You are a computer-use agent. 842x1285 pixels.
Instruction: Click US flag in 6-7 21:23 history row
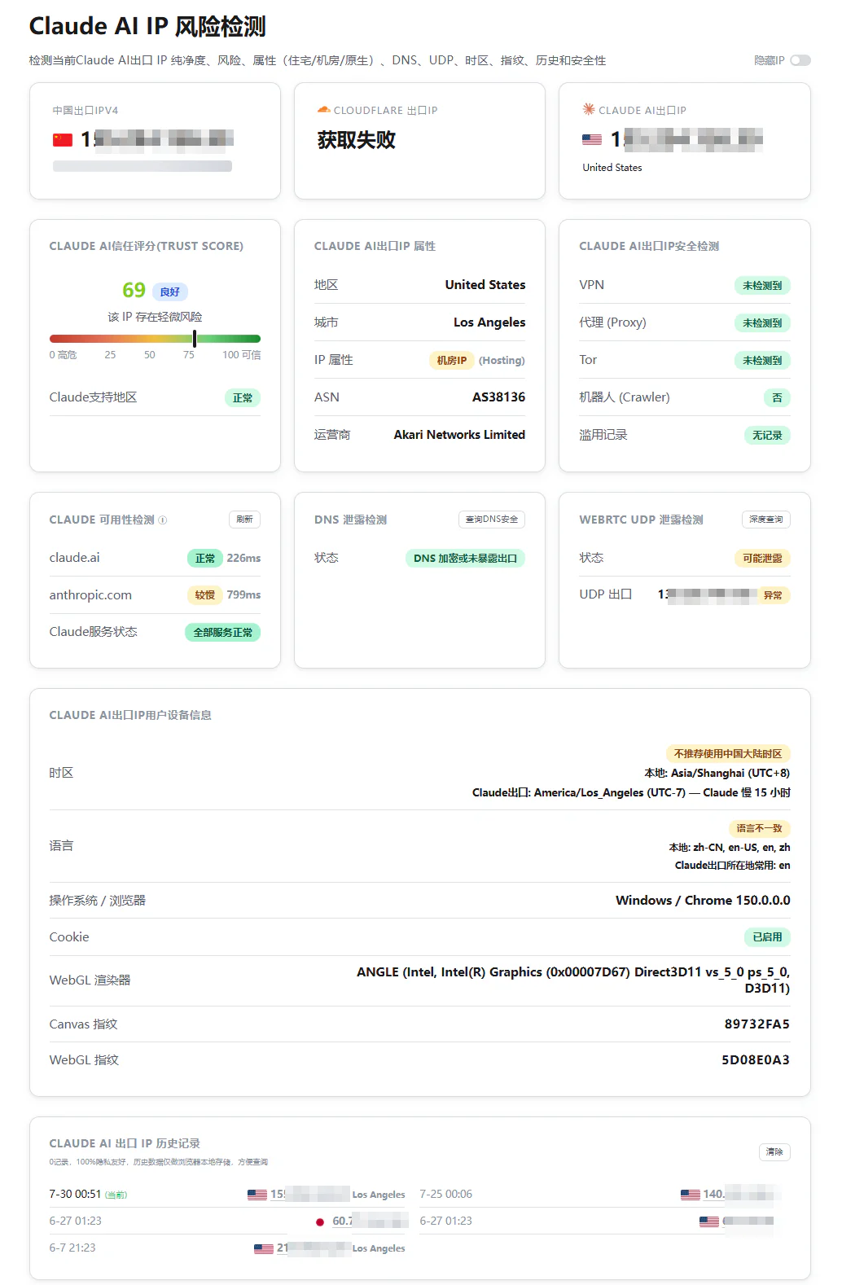coord(263,1248)
